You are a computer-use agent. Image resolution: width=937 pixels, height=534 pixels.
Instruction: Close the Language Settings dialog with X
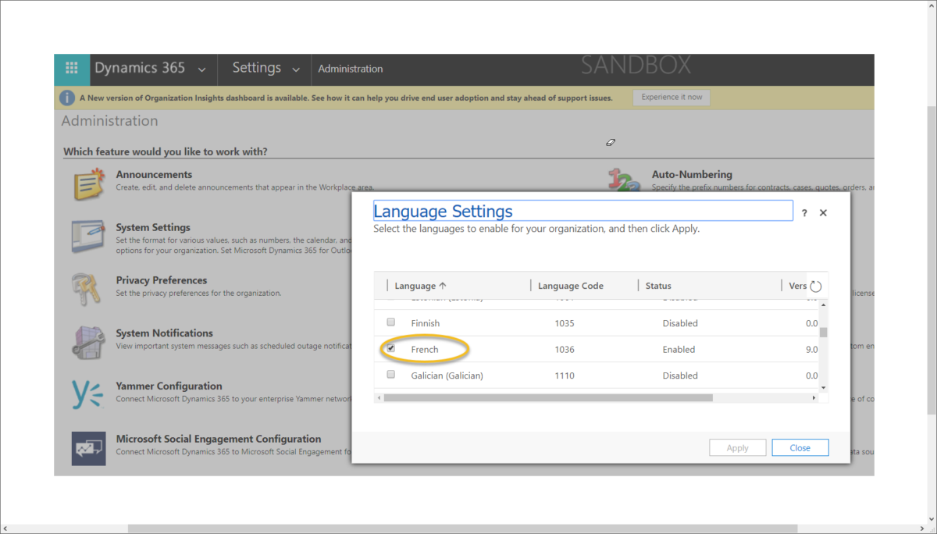(823, 212)
